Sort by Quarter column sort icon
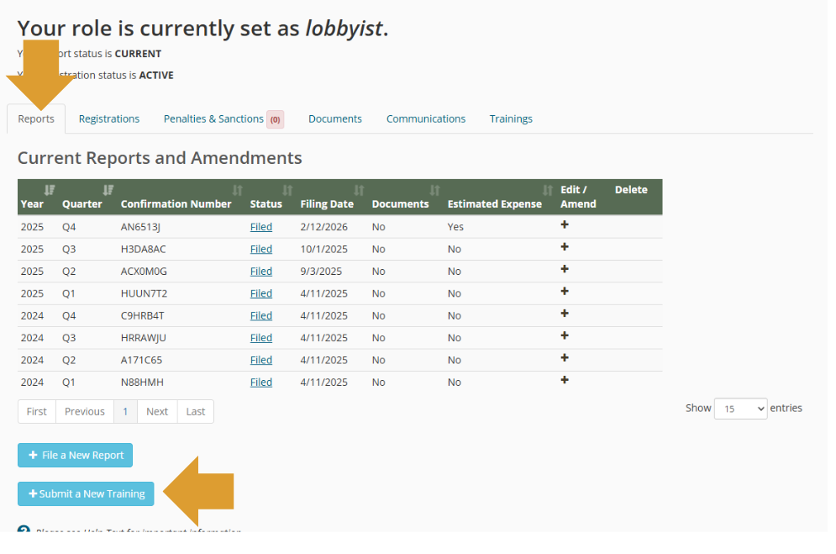 pos(108,190)
